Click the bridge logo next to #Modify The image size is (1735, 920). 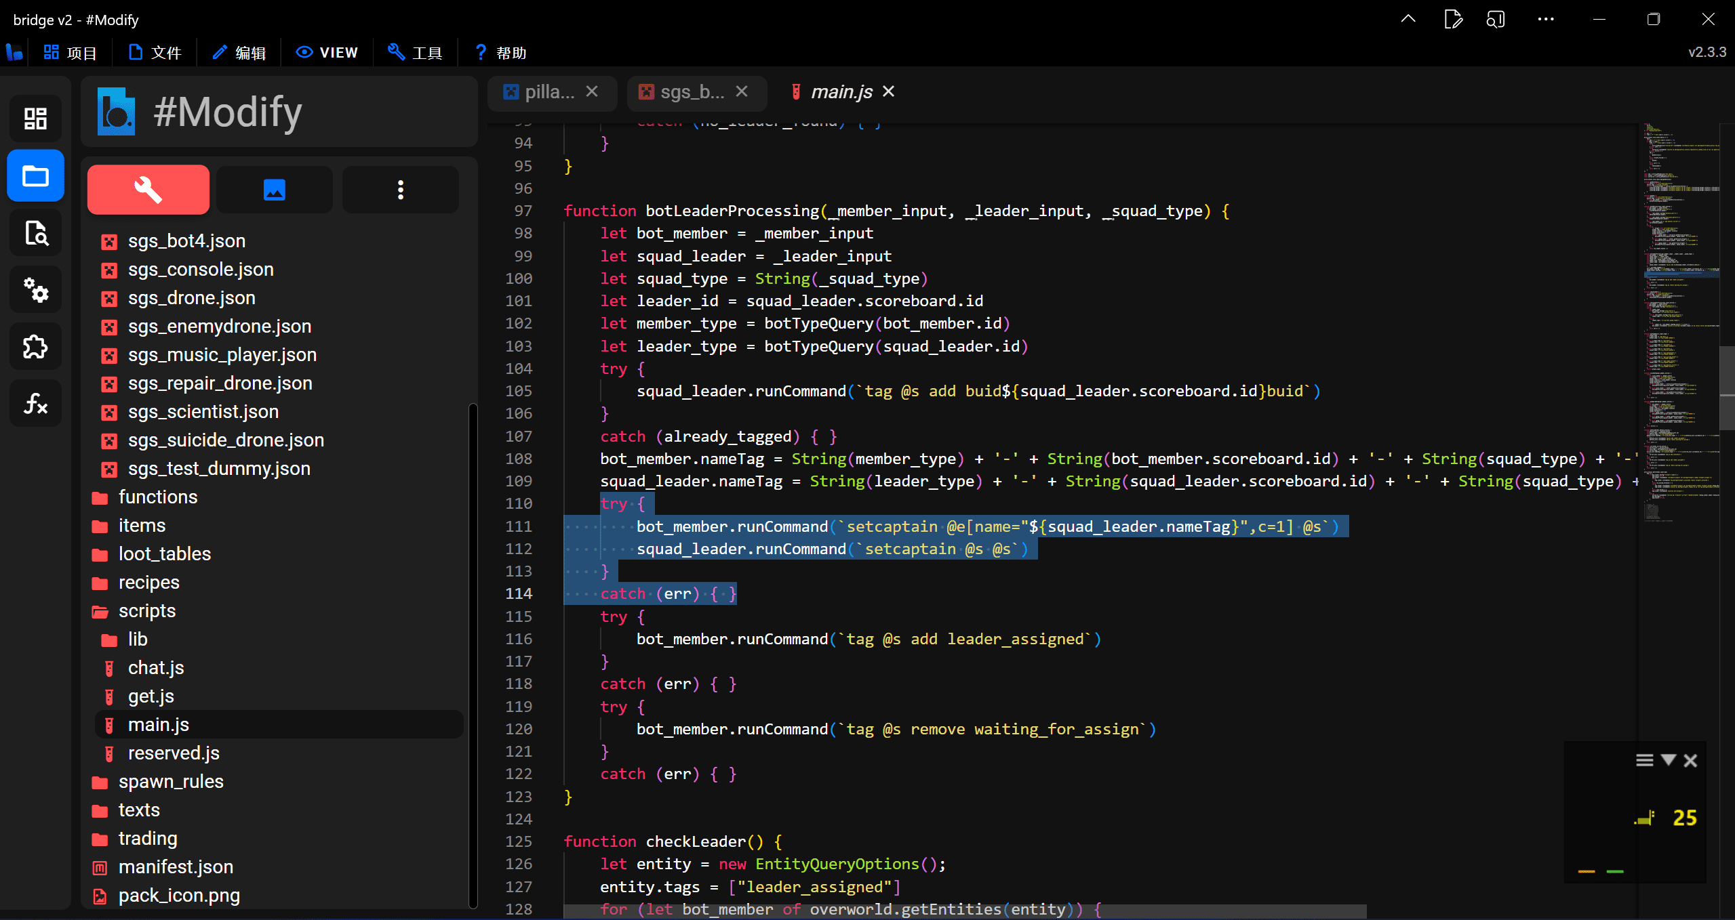point(116,112)
